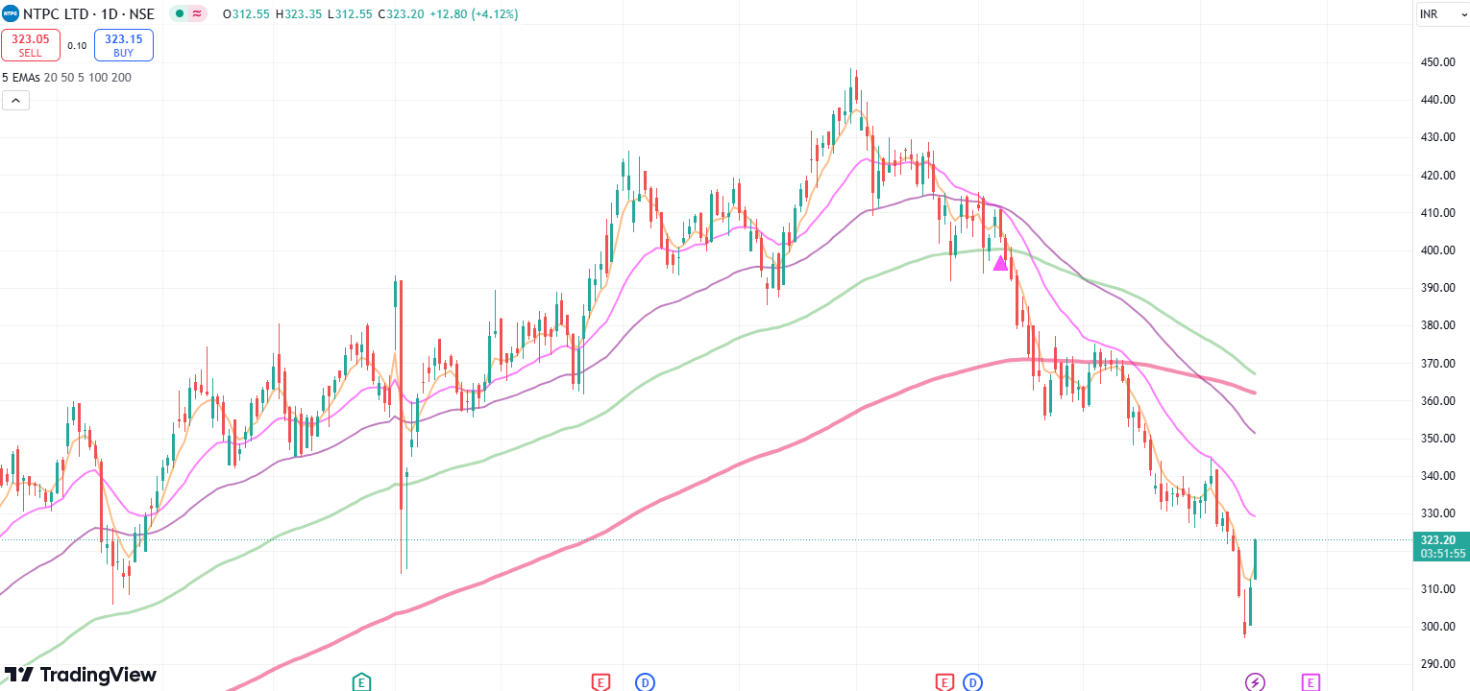Click the 290.00 price scale label
Screen dimensions: 1470x691
pos(1437,664)
